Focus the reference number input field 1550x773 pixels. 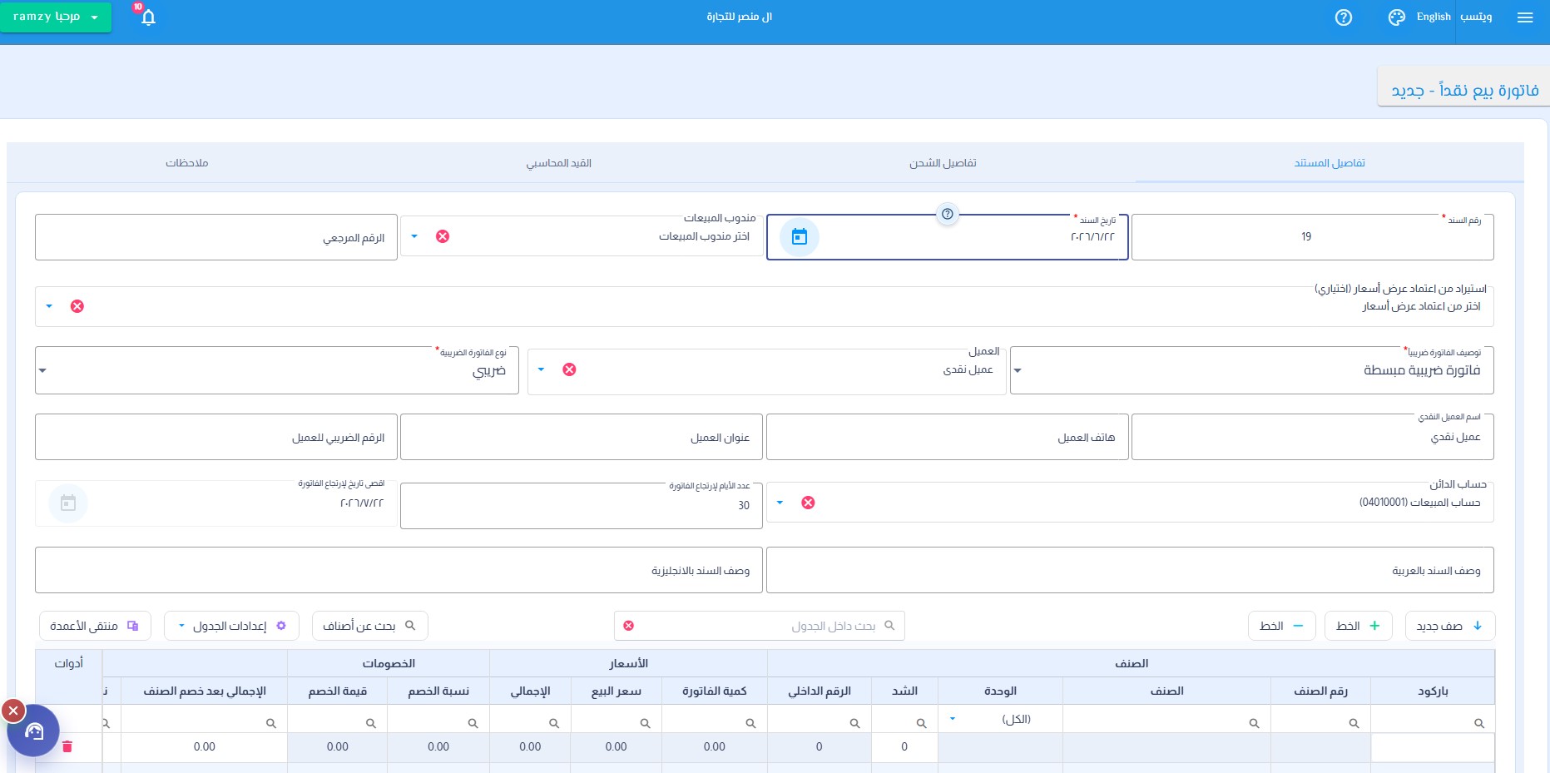coord(216,237)
